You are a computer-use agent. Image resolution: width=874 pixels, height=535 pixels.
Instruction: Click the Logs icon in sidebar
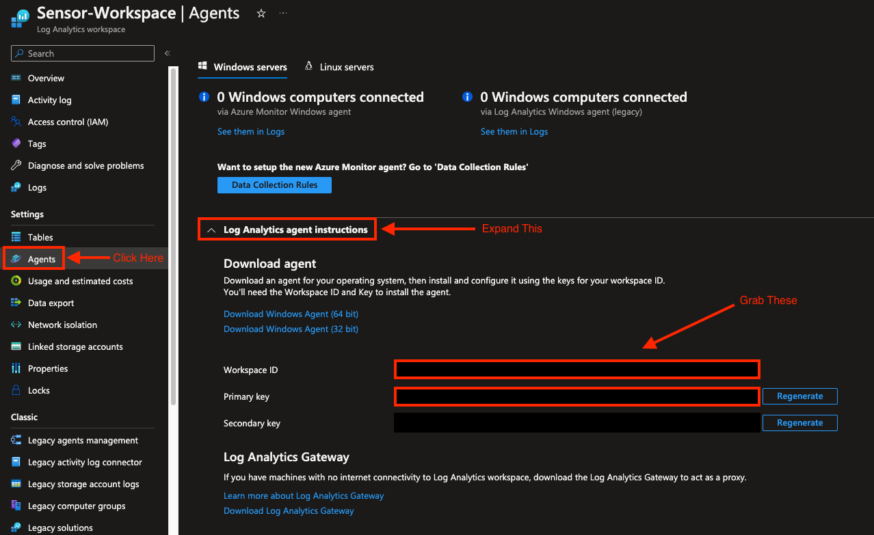click(16, 187)
